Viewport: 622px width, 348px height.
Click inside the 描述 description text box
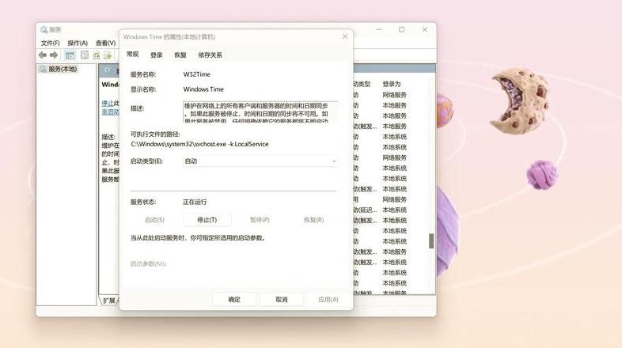point(260,112)
